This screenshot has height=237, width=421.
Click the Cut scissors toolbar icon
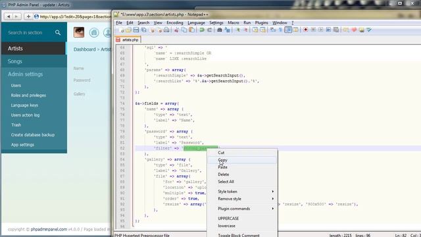coord(176,30)
